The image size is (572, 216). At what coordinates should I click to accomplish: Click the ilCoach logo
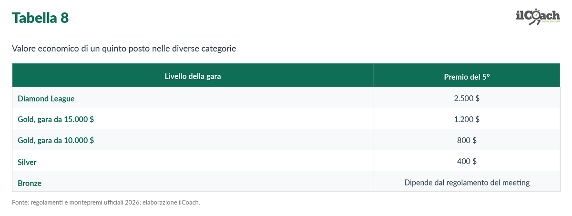[x=538, y=17]
